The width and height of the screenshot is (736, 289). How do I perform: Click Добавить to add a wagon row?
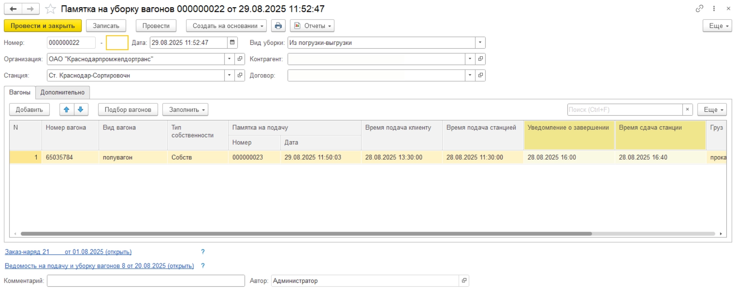click(x=29, y=109)
